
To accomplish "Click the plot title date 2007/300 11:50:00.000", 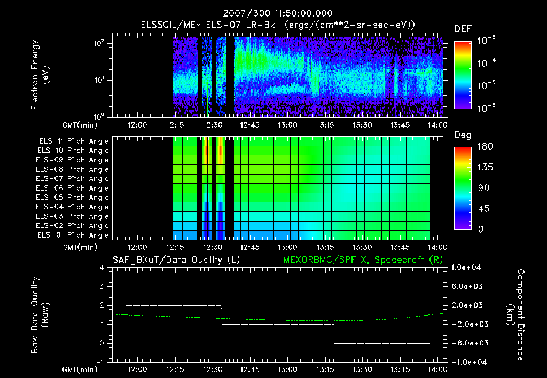I will tap(278, 13).
